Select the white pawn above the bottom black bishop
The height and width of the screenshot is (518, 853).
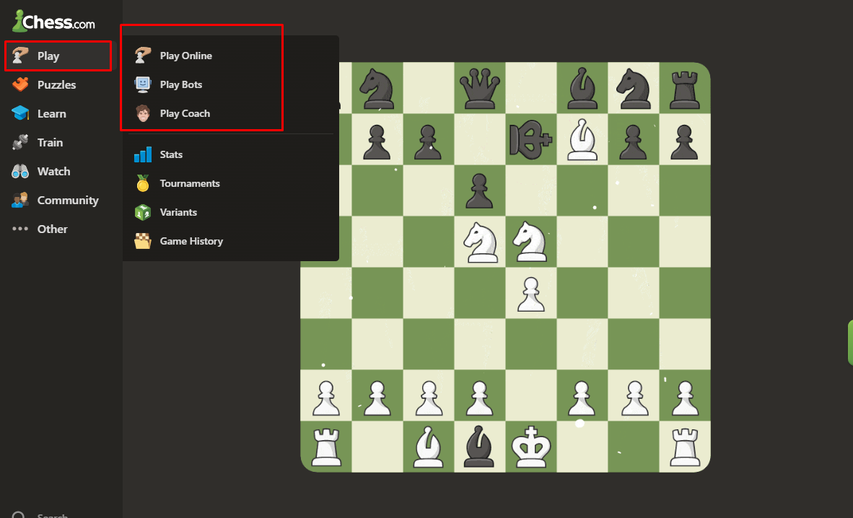(x=479, y=398)
